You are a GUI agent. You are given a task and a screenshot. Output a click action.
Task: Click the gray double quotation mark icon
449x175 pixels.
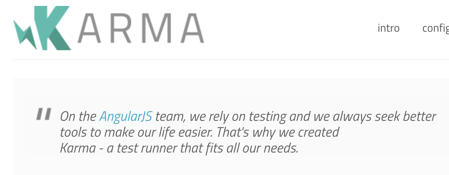pyautogui.click(x=43, y=114)
